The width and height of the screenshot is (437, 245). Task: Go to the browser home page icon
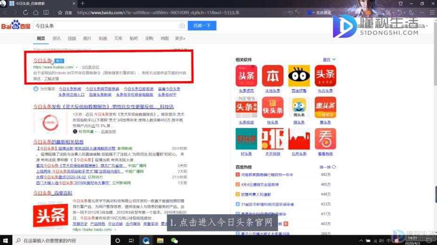click(x=36, y=13)
